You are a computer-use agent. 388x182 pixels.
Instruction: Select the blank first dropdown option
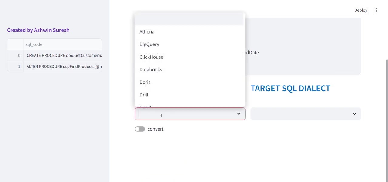pyautogui.click(x=190, y=19)
